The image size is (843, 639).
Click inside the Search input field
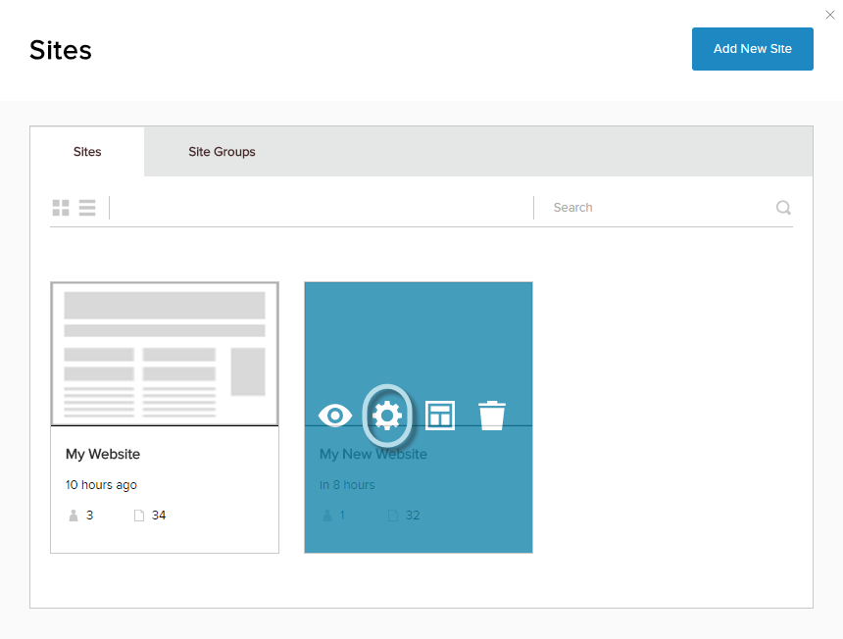662,208
